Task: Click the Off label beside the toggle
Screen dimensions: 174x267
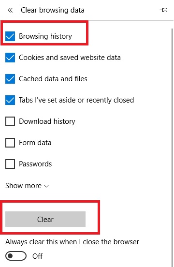Action: [x=37, y=256]
